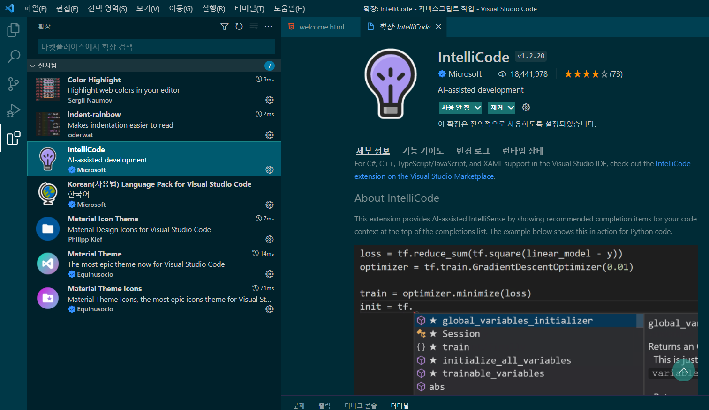Switch to 출력 panel tab
The height and width of the screenshot is (410, 709).
click(324, 405)
